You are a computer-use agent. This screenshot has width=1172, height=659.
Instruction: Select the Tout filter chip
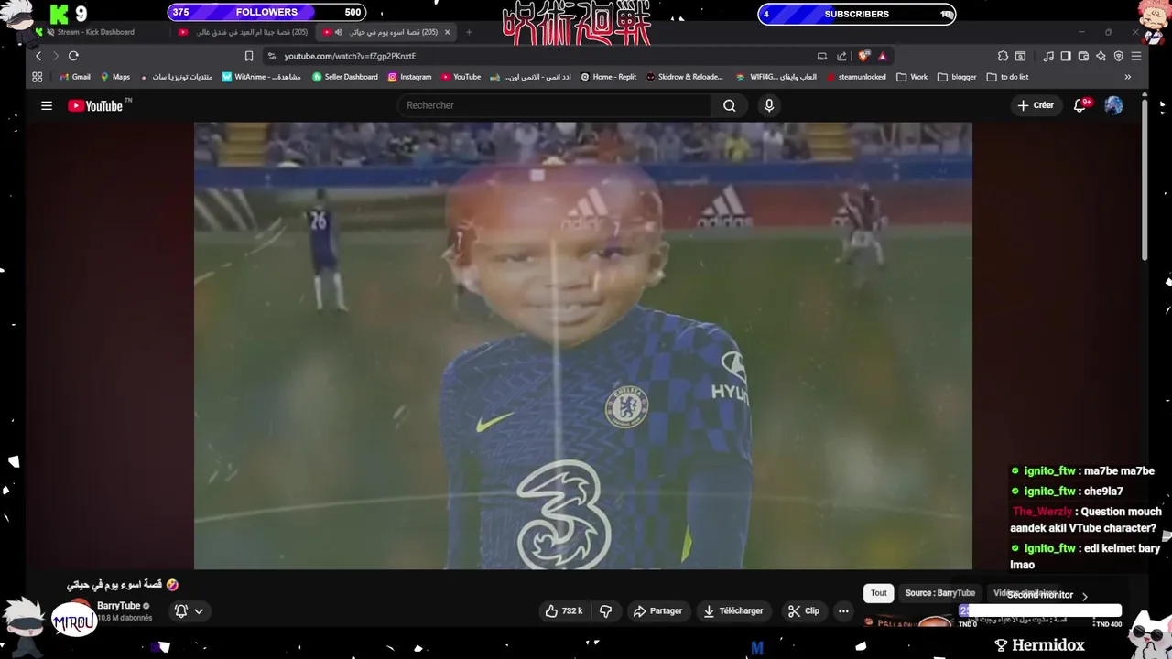(x=878, y=593)
